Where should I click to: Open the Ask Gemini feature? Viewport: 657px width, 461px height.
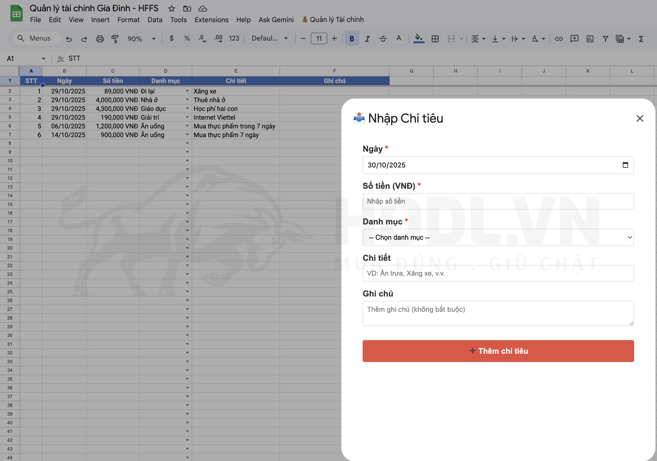click(x=276, y=20)
